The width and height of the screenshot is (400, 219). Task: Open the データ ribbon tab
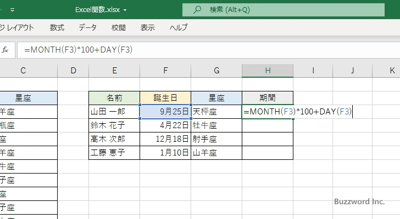[x=87, y=27]
